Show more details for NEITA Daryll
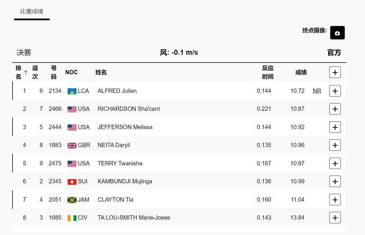The width and height of the screenshot is (365, 235). [x=335, y=145]
